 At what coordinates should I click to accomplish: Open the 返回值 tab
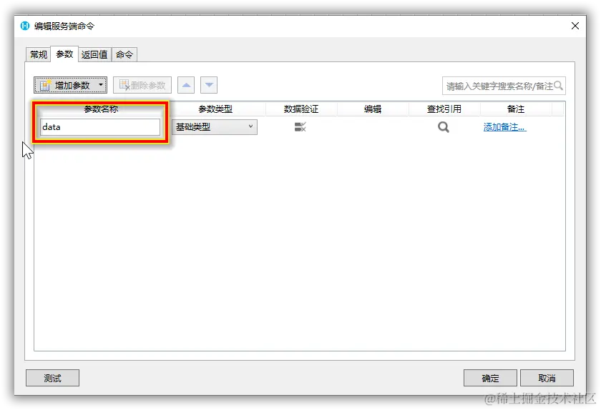[94, 54]
